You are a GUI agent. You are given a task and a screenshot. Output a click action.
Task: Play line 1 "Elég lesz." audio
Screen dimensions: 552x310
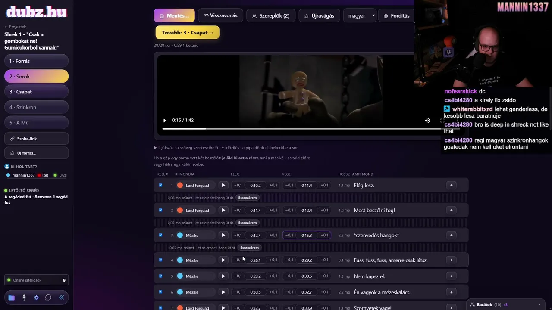tap(223, 185)
